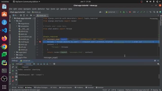
Task: Step over icon in debugger toolbar
Action: pos(38,64)
